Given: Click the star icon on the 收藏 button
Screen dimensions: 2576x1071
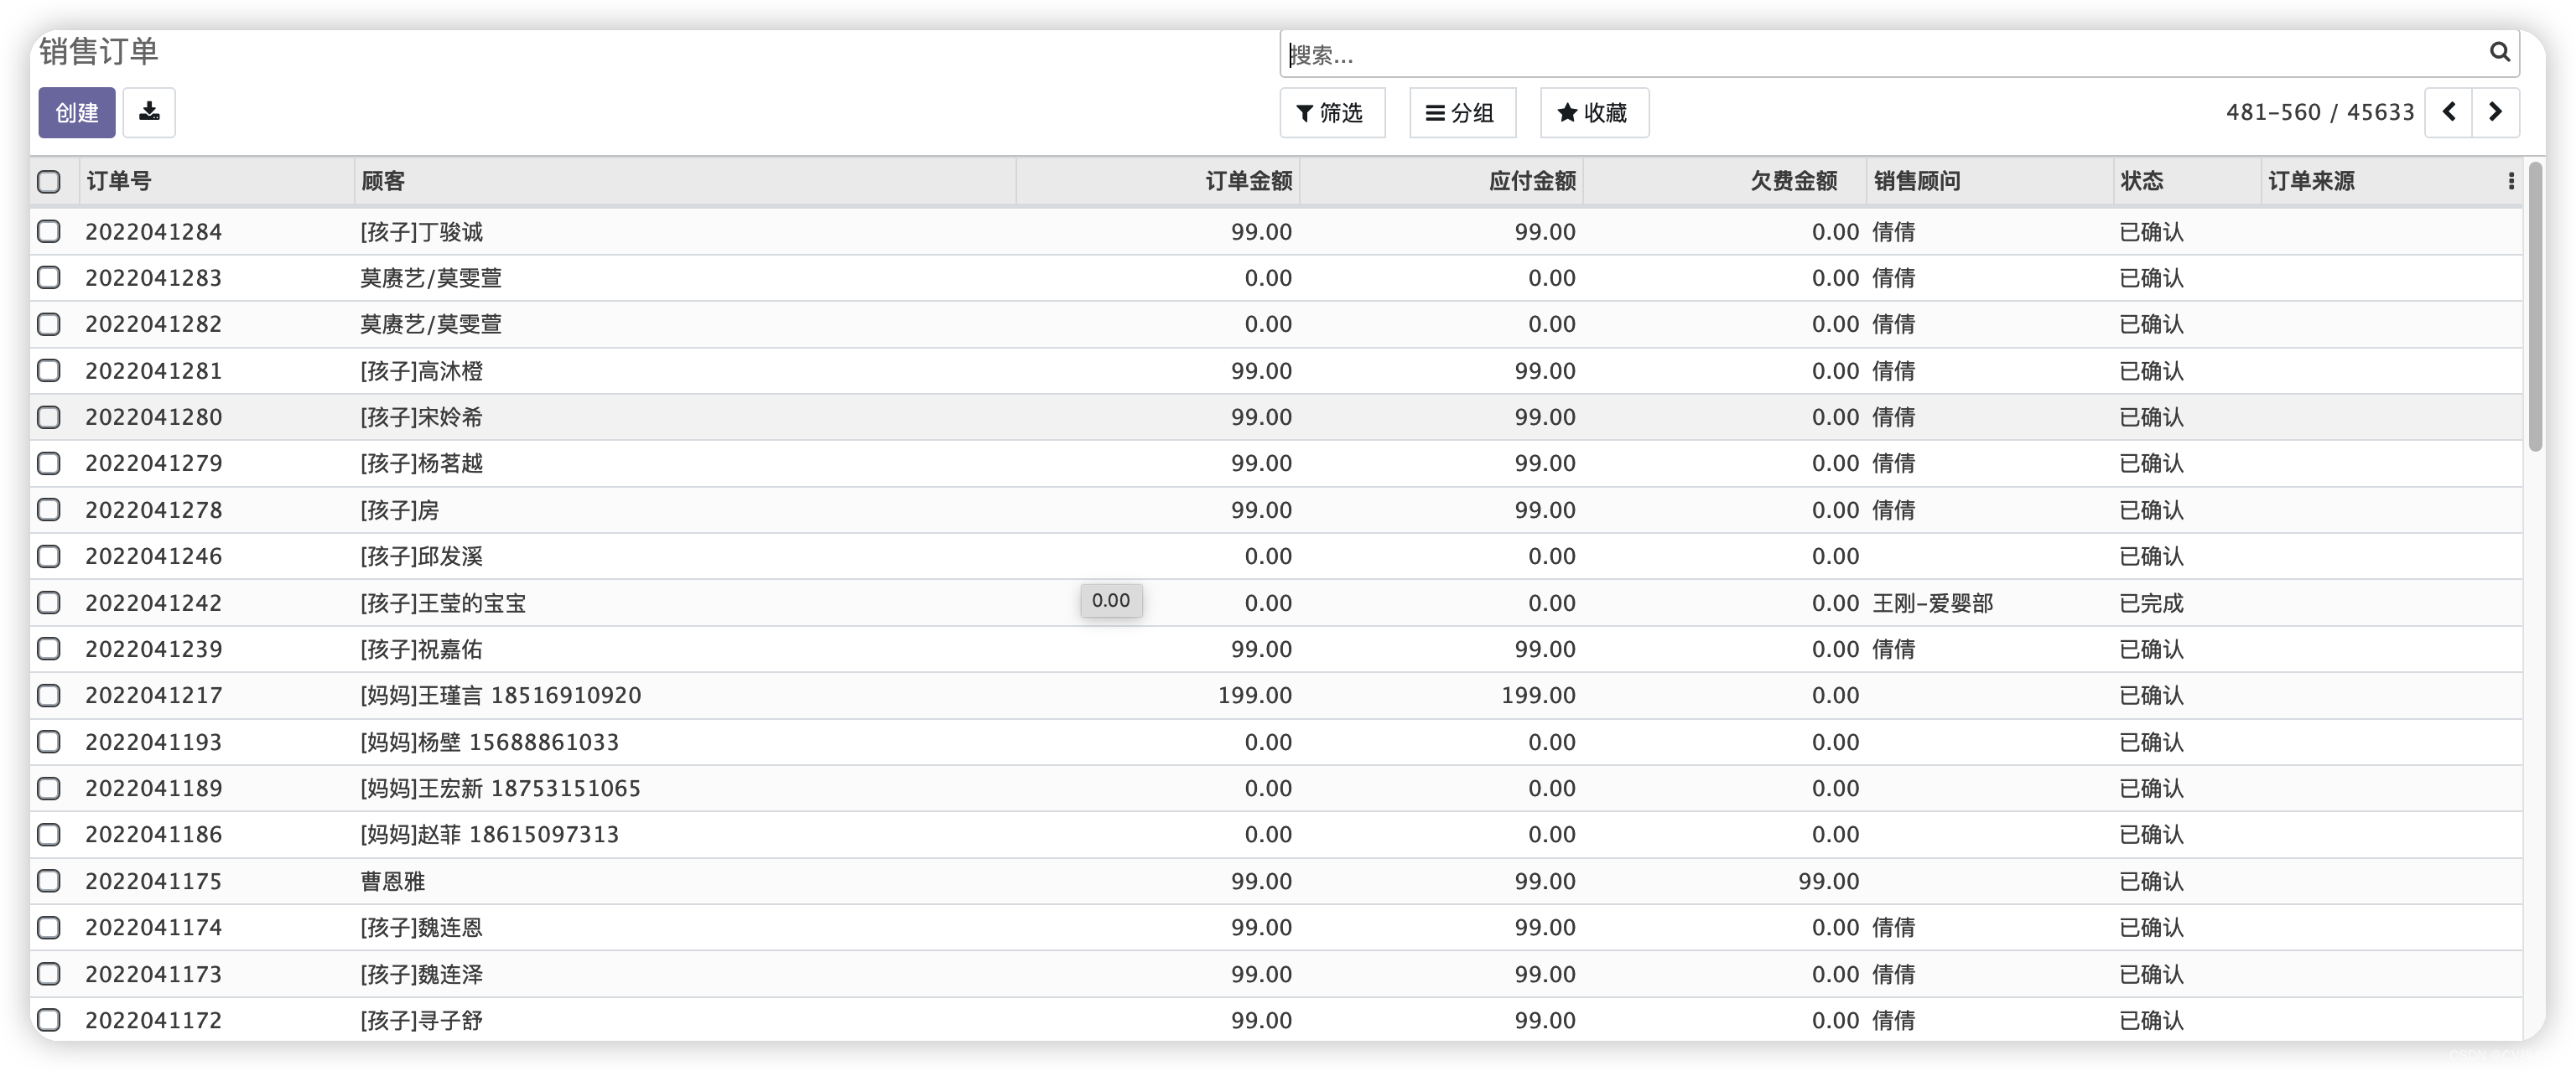Looking at the screenshot, I should pyautogui.click(x=1567, y=113).
